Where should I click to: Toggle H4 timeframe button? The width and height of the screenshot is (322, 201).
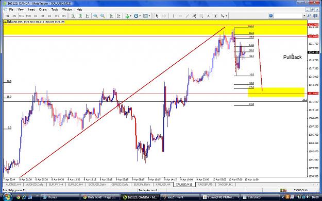point(43,16)
